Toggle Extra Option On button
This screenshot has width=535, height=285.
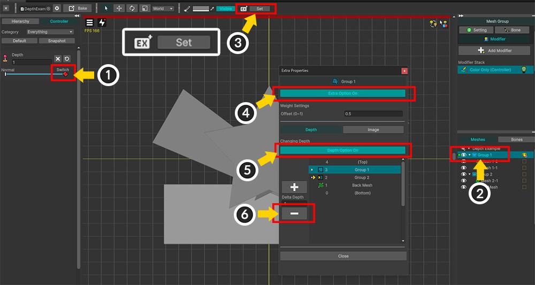coord(342,94)
